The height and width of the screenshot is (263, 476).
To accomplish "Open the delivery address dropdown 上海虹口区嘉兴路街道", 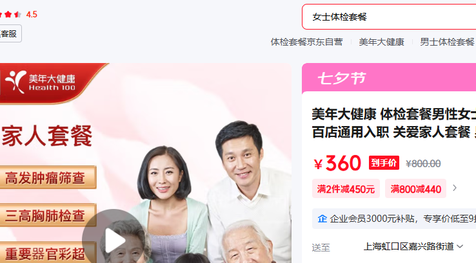I will [413, 247].
